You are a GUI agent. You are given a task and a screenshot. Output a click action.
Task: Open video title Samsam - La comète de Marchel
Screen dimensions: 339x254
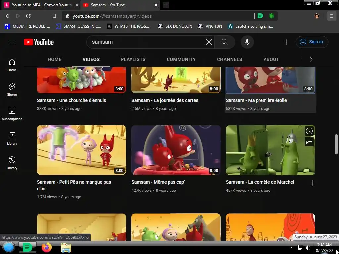[260, 182]
